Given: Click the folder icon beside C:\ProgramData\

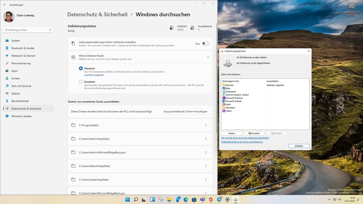Looking at the screenshot, I should [73, 125].
